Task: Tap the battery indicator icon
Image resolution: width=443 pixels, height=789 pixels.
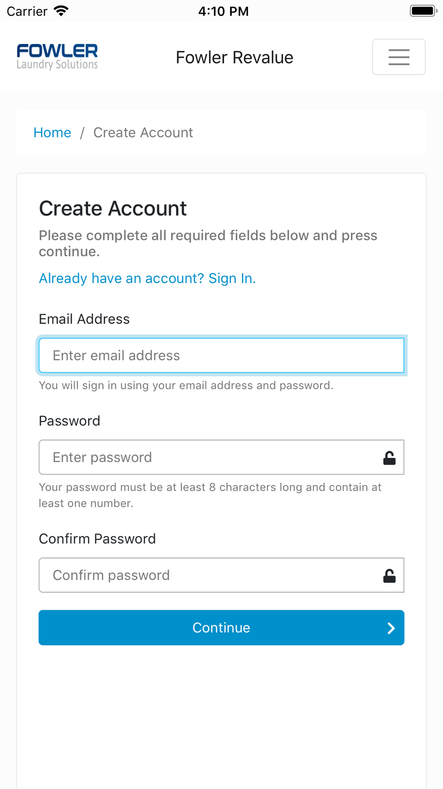Action: pos(424,11)
